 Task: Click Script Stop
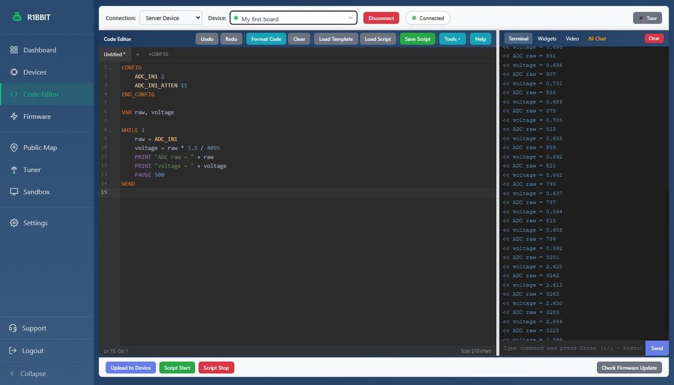tap(216, 368)
